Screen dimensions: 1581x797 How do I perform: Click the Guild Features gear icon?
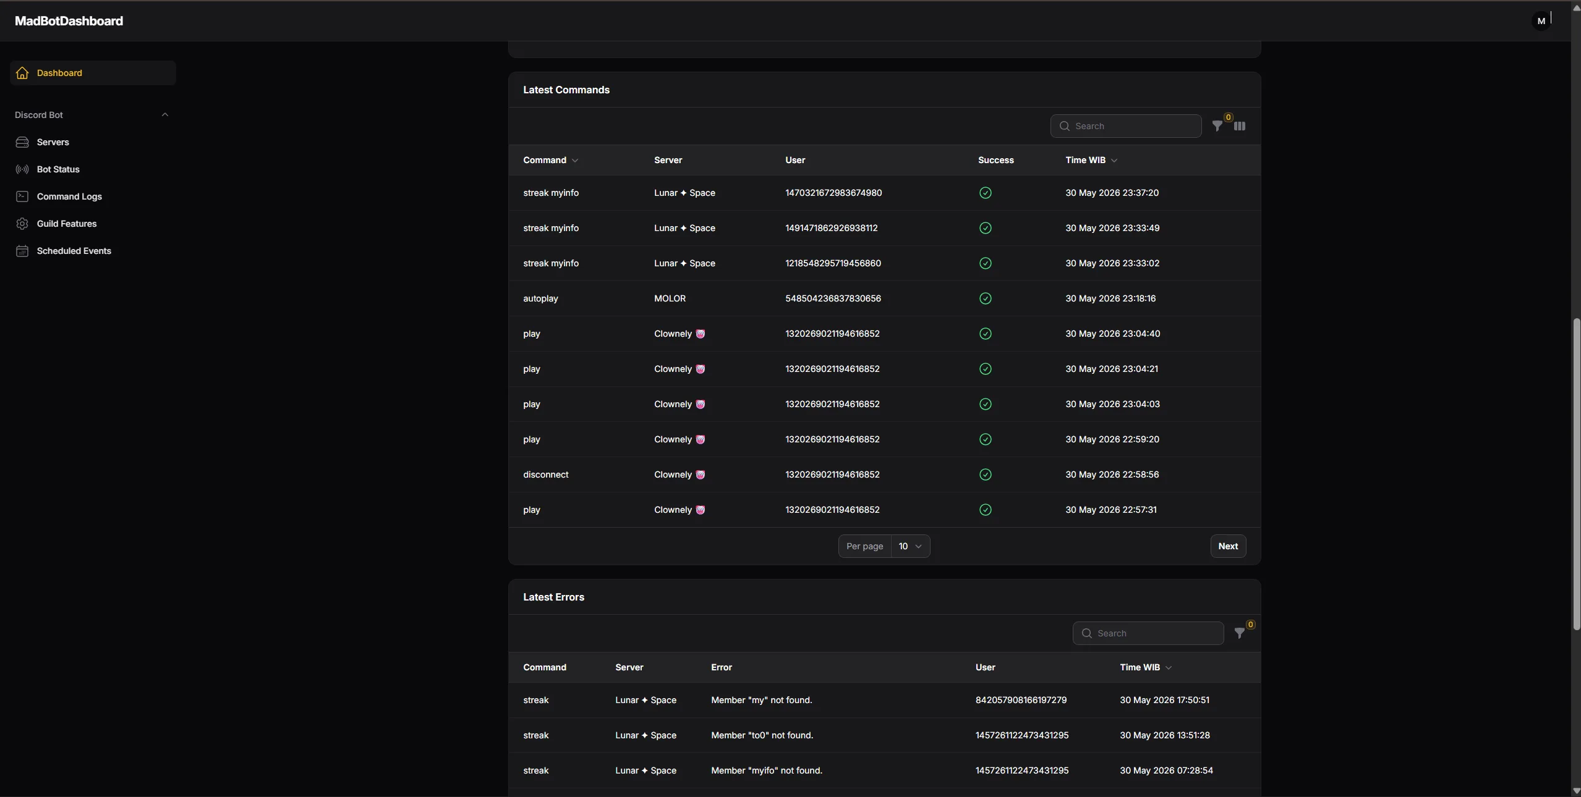(x=22, y=224)
